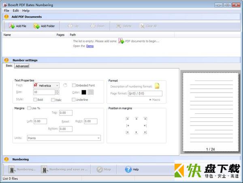This screenshot has height=183, width=243.
Task: Select top-right margin position
Action: coord(145,119)
